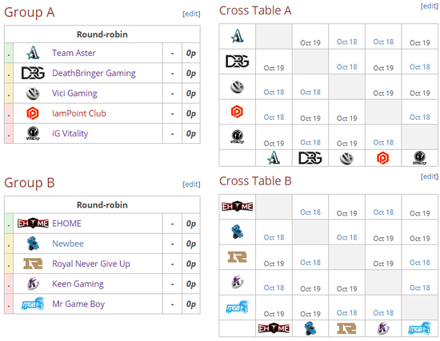
Task: Click Oct 19 in Newbee row, Keen column
Action: pos(383,239)
